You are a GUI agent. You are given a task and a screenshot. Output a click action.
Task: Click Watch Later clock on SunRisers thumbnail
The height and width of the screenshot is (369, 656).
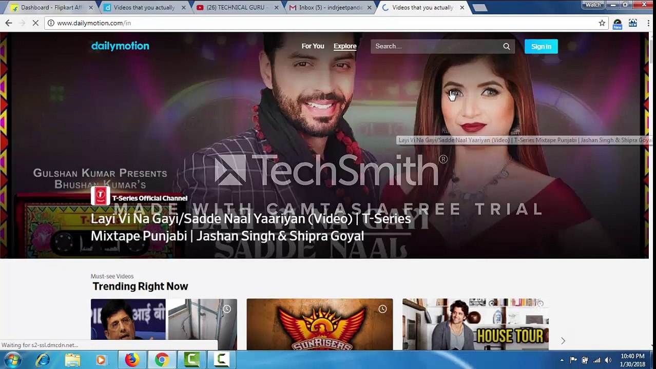(x=382, y=309)
